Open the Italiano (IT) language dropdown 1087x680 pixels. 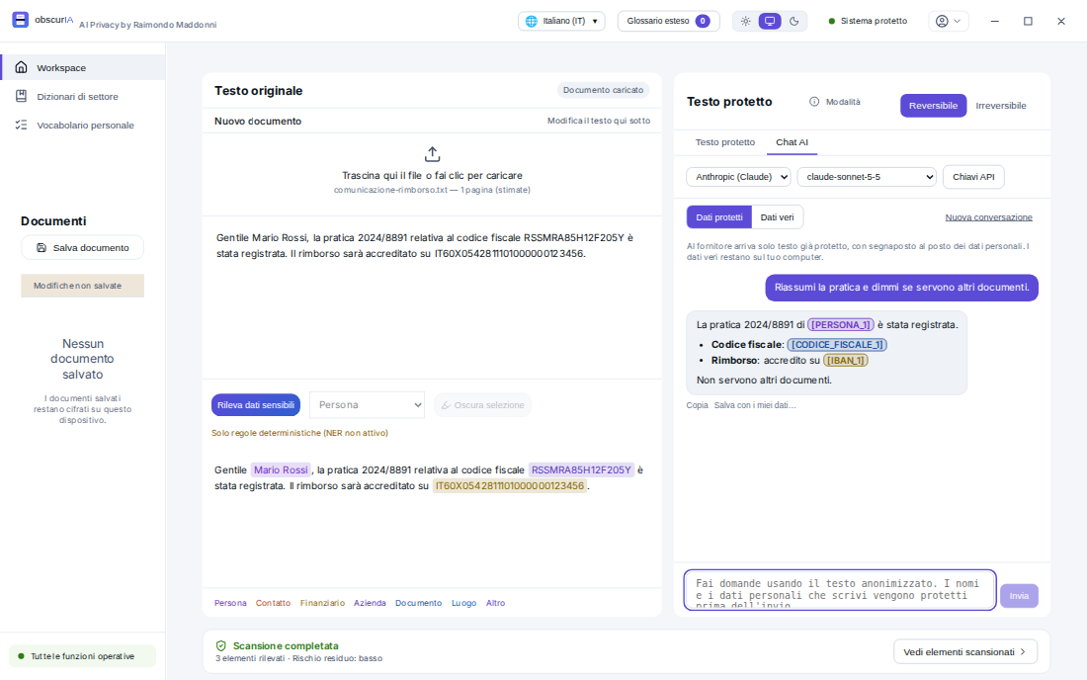[x=561, y=21]
